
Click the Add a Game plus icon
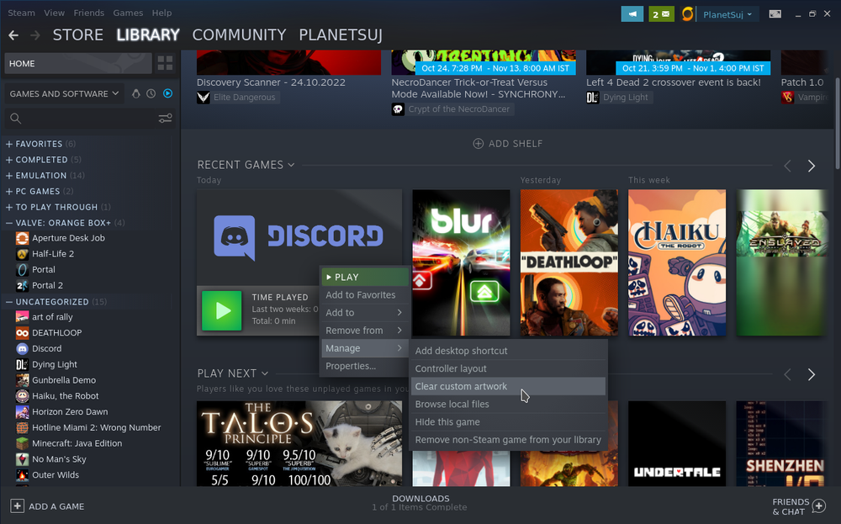click(x=17, y=505)
